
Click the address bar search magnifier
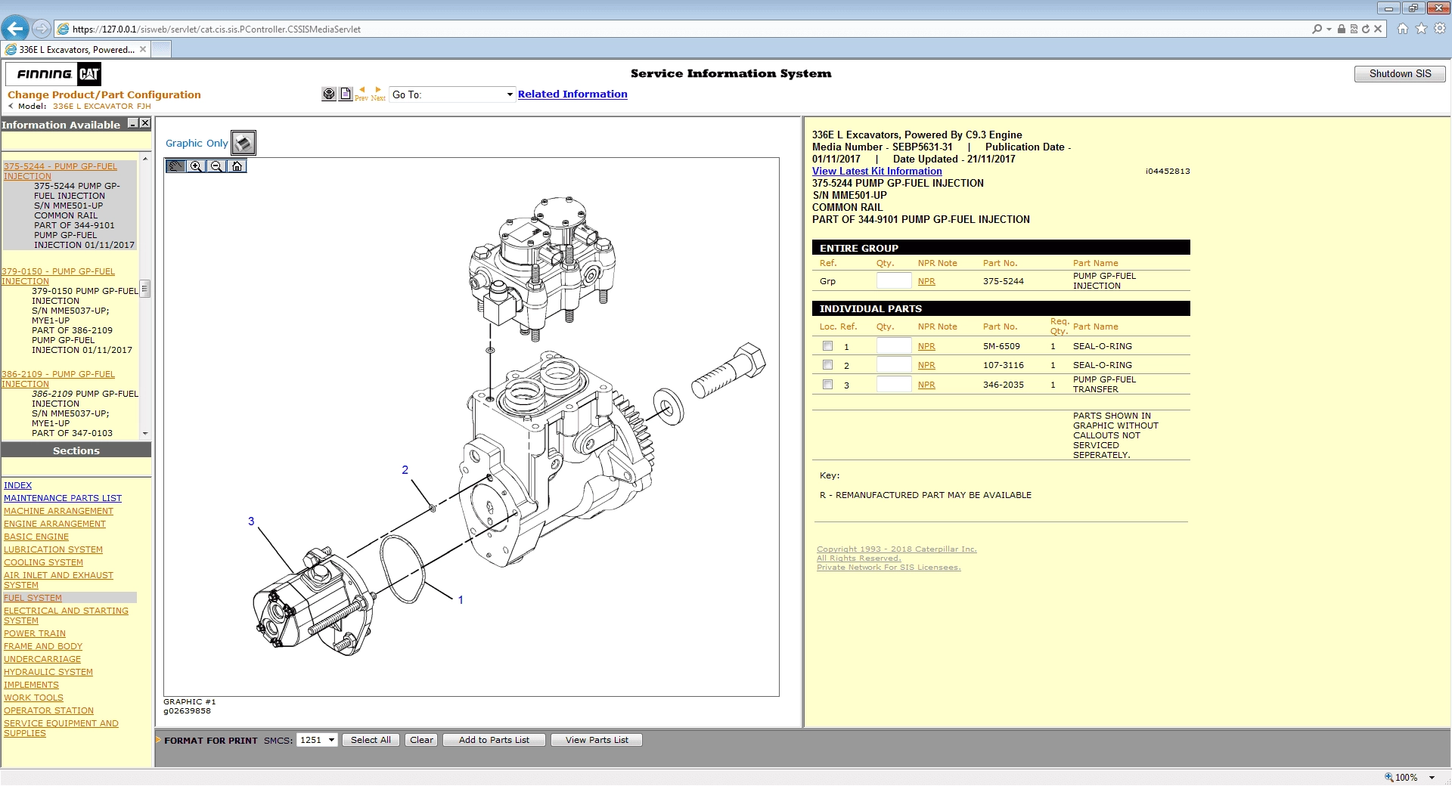coord(1317,29)
